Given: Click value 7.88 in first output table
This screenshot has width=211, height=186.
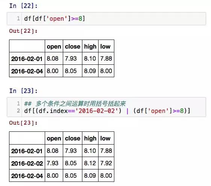Looking at the screenshot, I should click(106, 58).
